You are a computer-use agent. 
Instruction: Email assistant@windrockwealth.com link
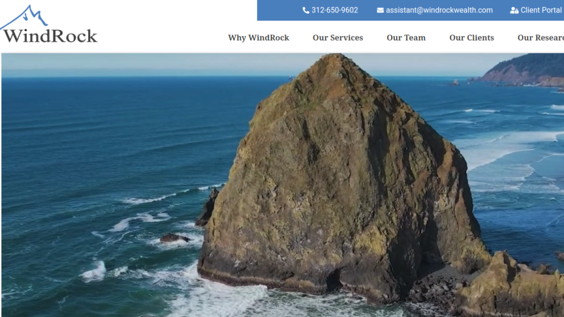[439, 11]
